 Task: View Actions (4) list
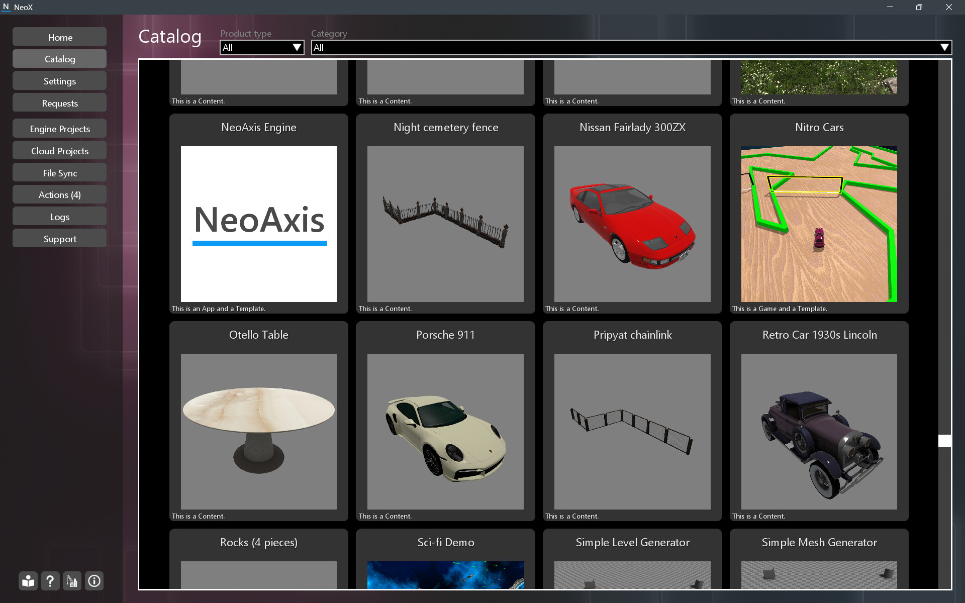(60, 194)
